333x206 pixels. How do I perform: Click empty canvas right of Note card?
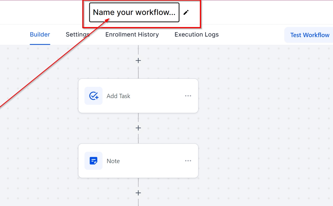click(260, 161)
